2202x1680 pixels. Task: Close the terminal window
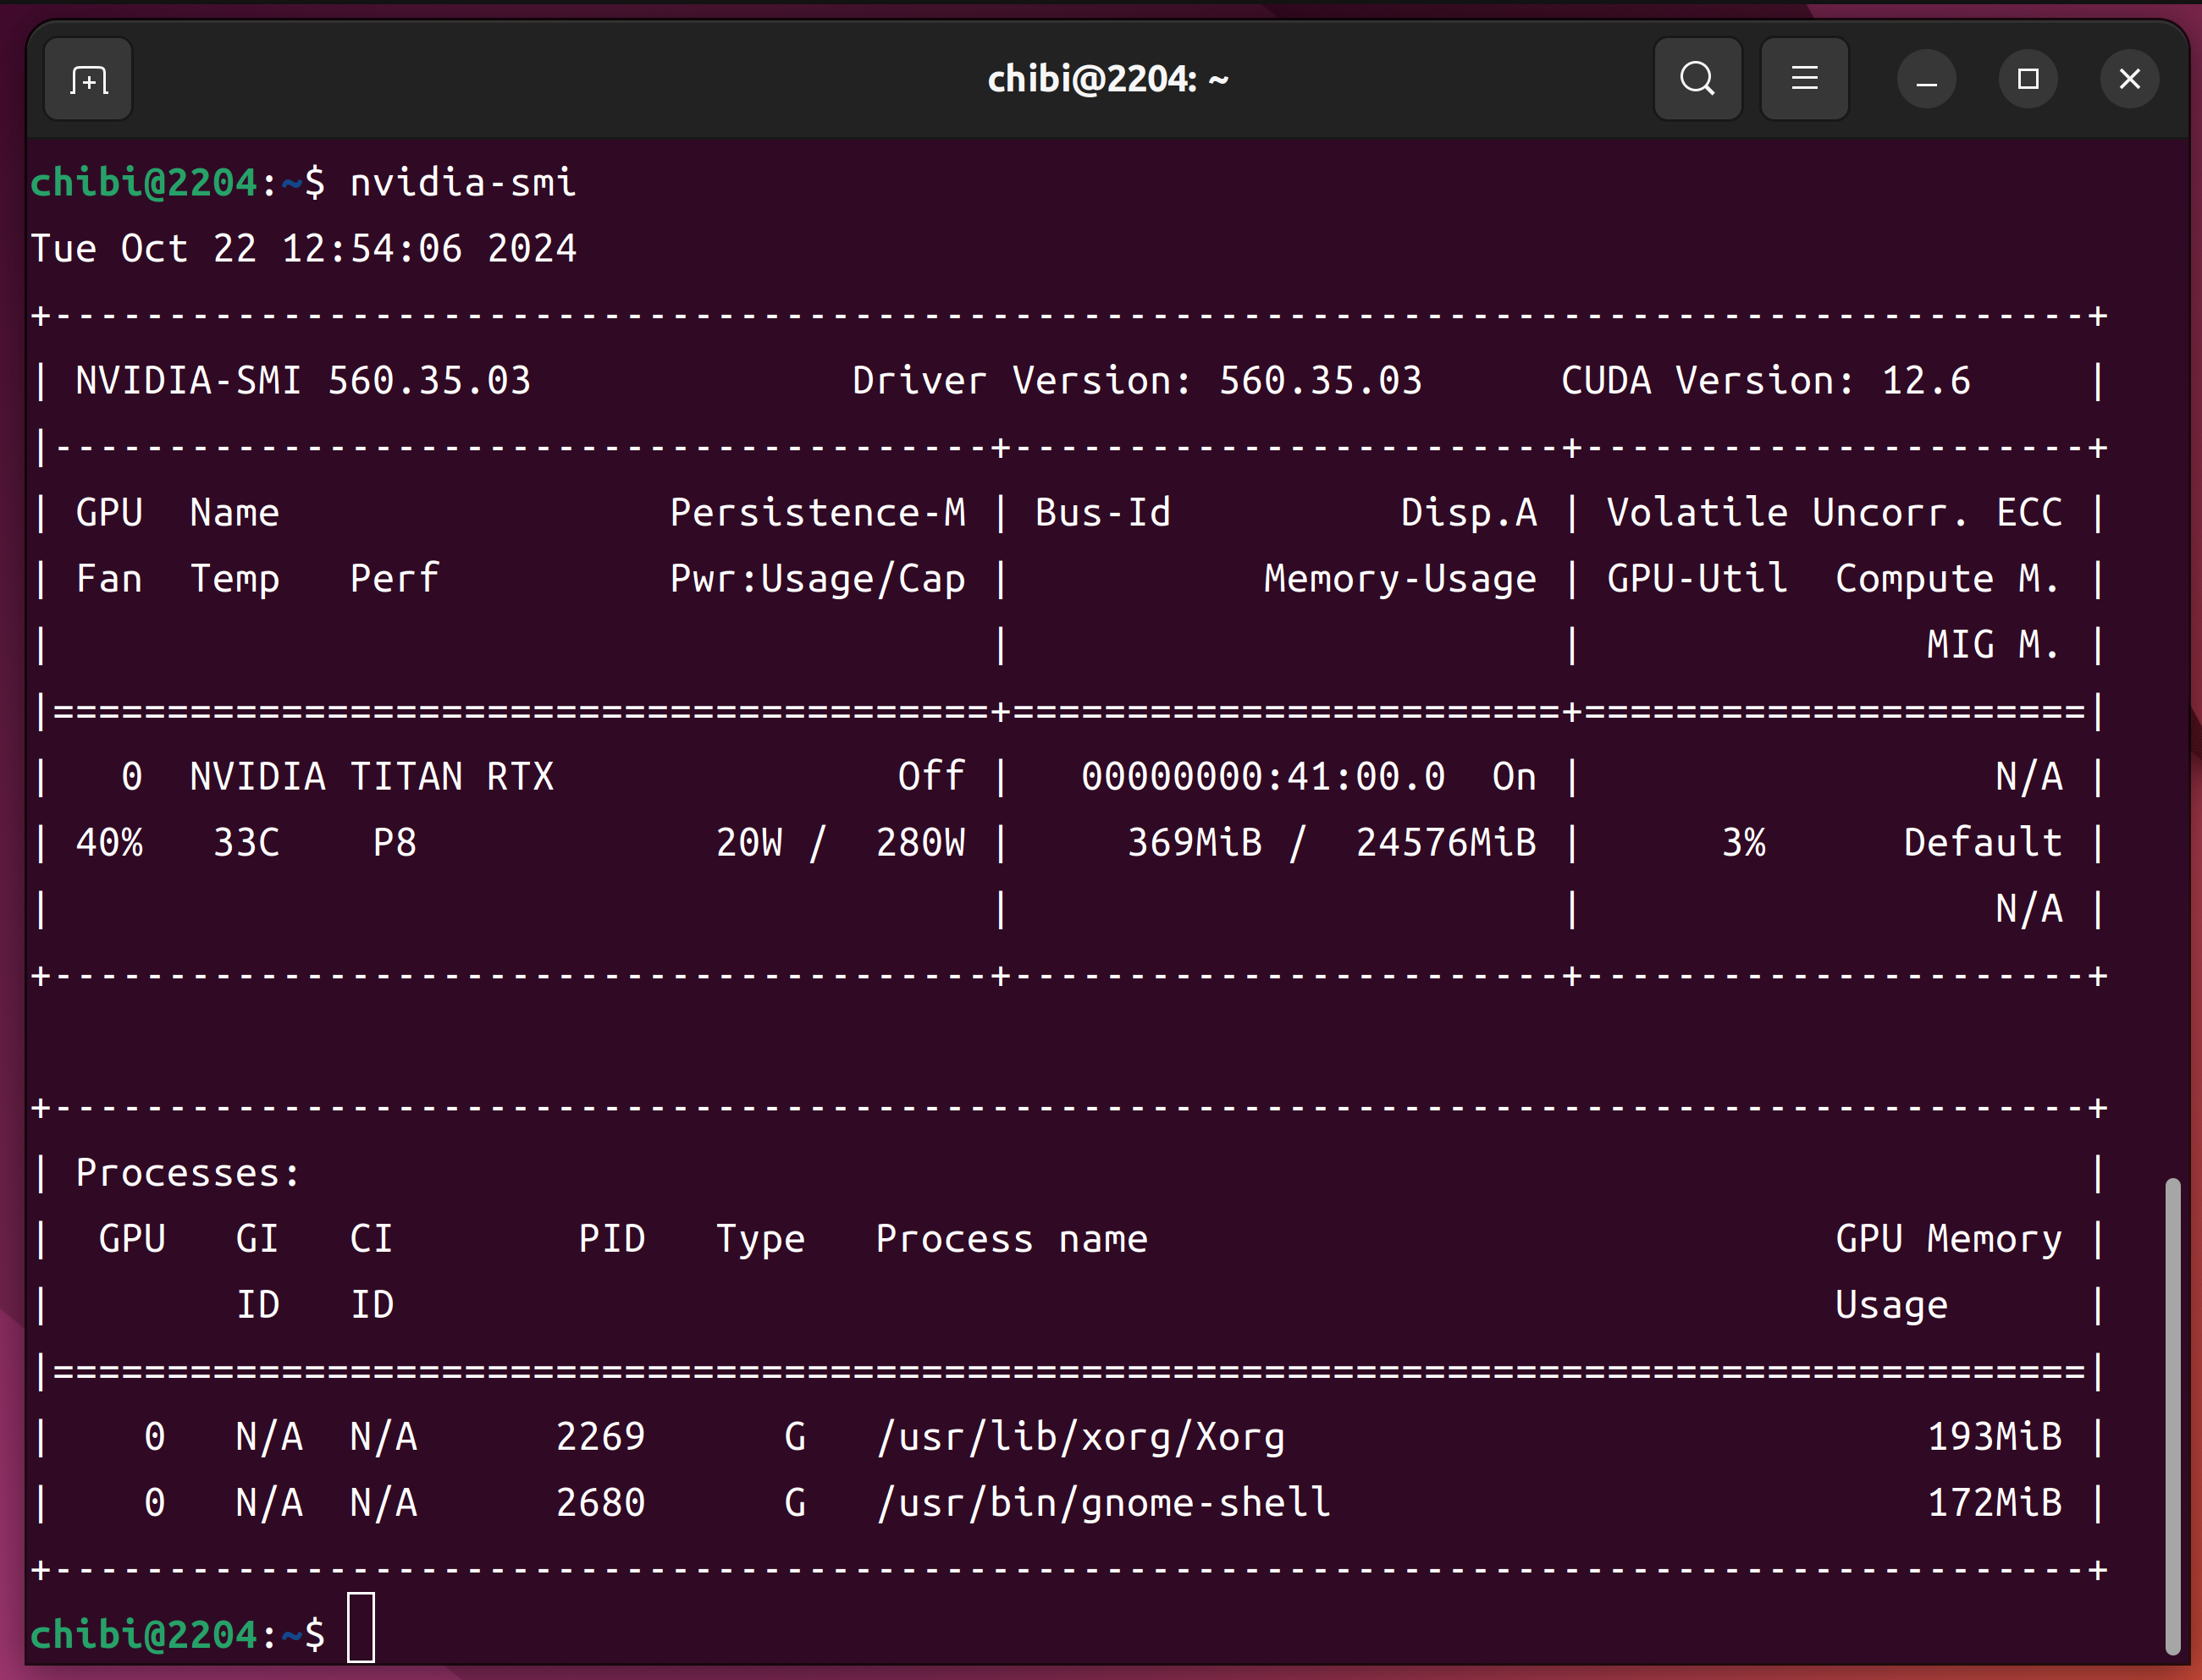2129,79
